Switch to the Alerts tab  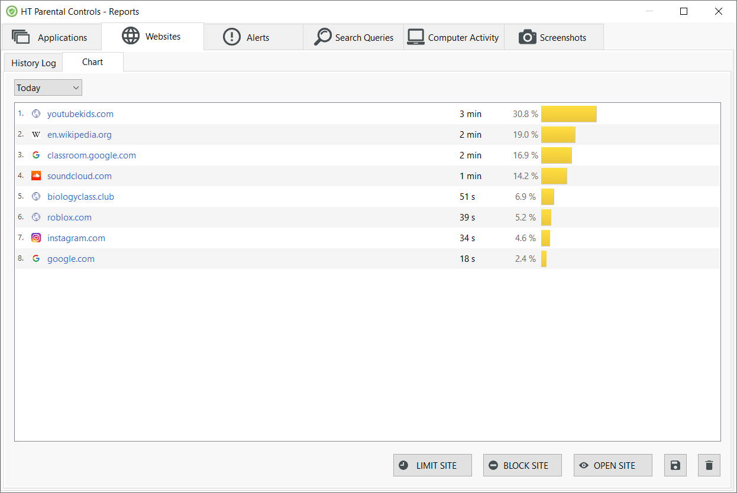pos(253,37)
